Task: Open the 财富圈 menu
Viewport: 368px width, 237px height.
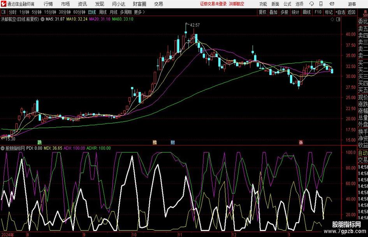Action: [139, 4]
